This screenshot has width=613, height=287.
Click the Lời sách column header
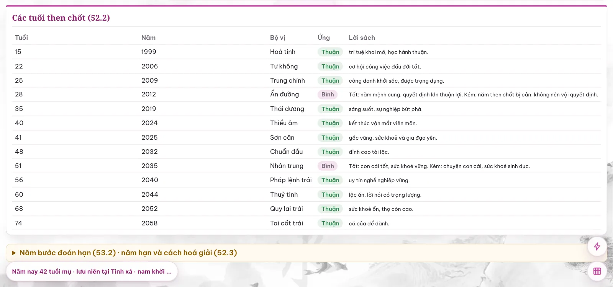tap(362, 38)
